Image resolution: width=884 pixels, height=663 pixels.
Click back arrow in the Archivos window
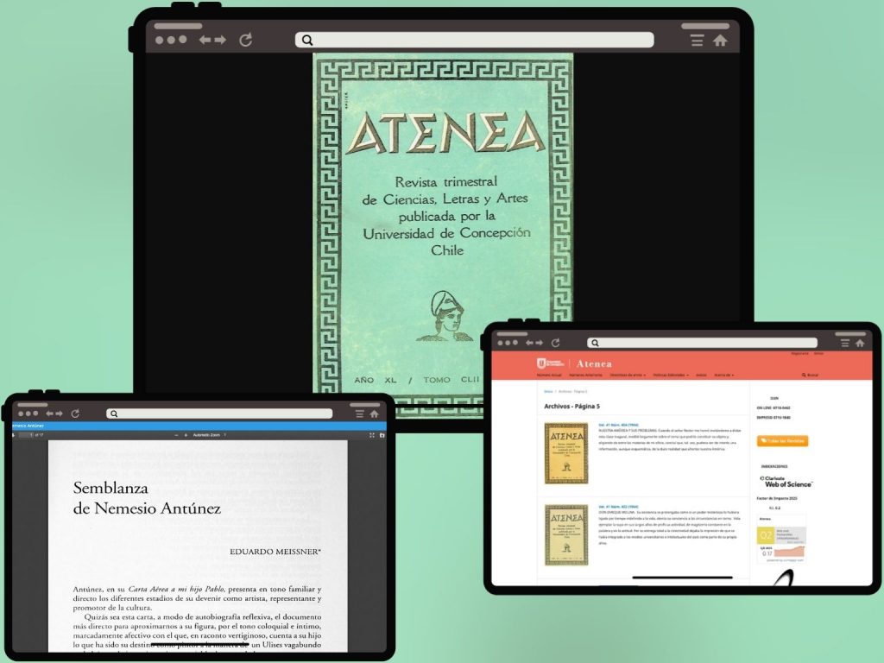[529, 343]
